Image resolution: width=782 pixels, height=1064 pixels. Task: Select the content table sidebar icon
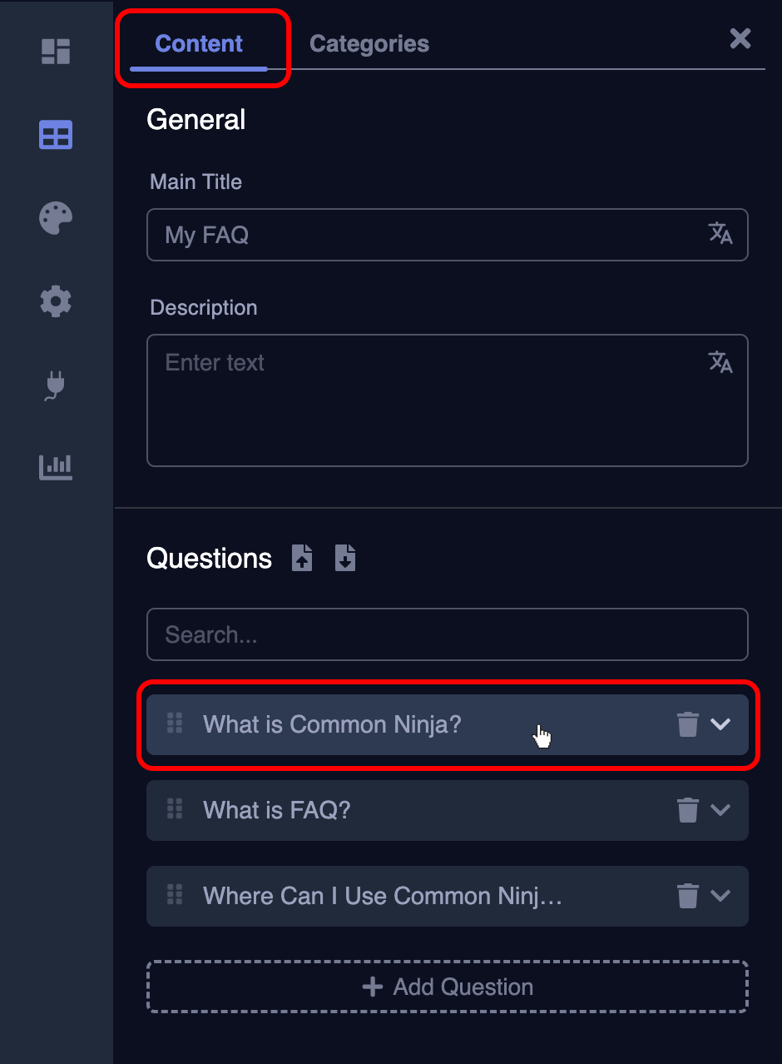[56, 135]
